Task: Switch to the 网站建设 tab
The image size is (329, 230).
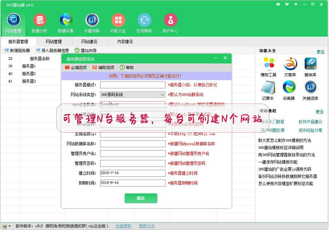Action: tap(89, 42)
